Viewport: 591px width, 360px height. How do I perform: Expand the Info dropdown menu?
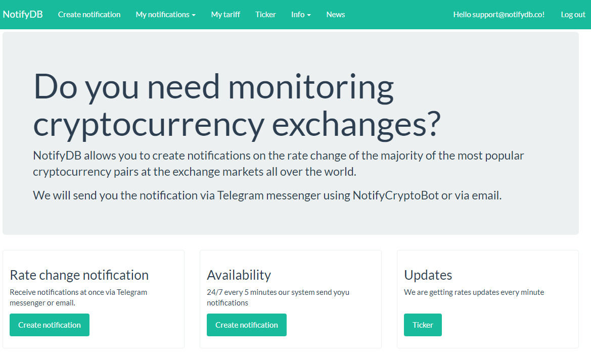301,14
